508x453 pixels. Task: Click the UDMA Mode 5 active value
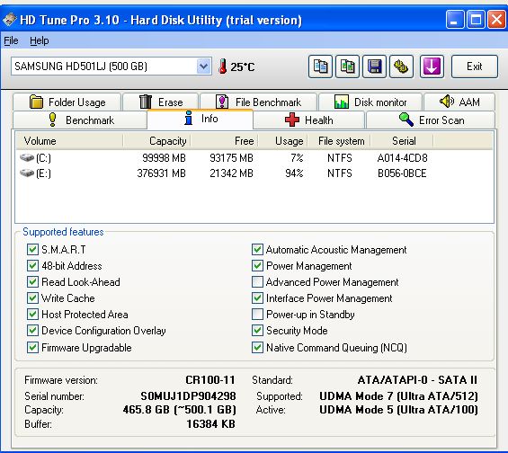tap(399, 410)
